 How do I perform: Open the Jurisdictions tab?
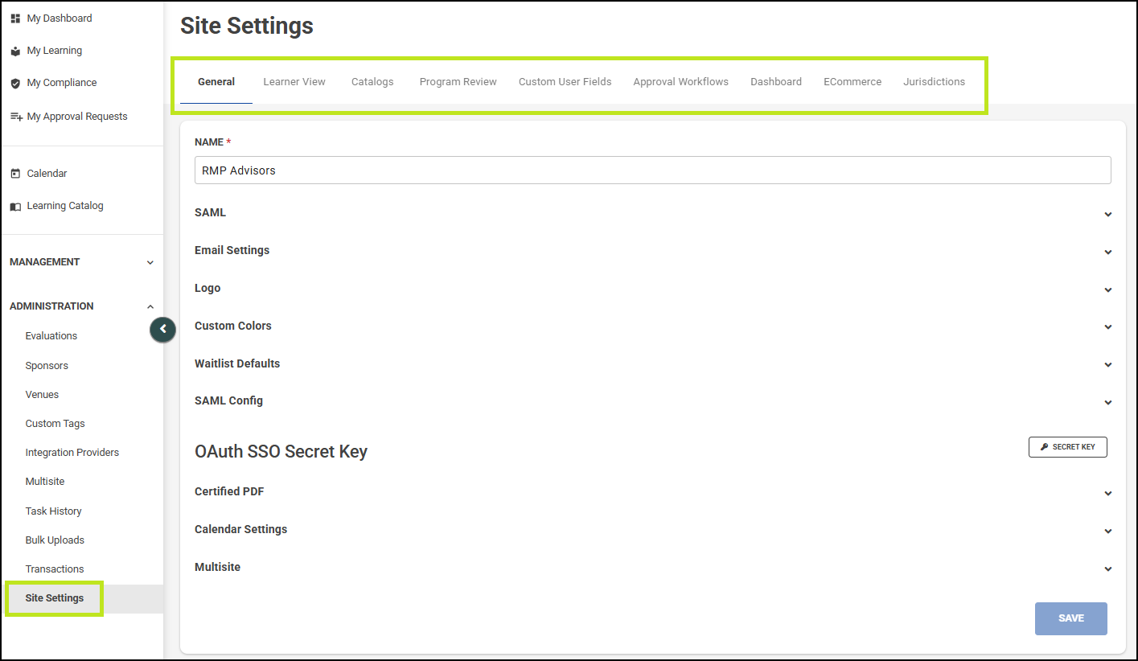[934, 82]
